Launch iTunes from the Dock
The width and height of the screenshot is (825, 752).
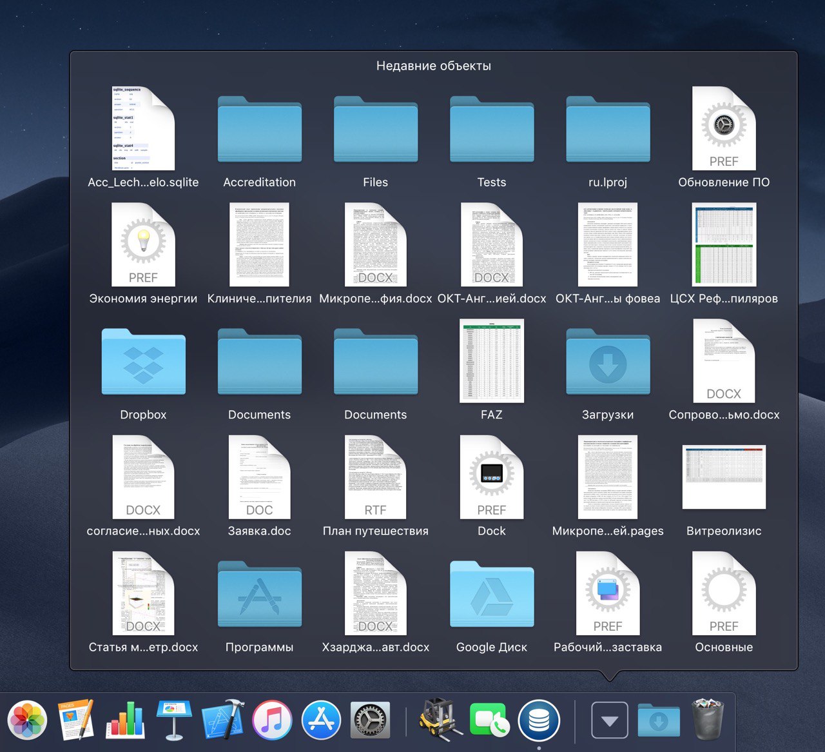(x=272, y=720)
